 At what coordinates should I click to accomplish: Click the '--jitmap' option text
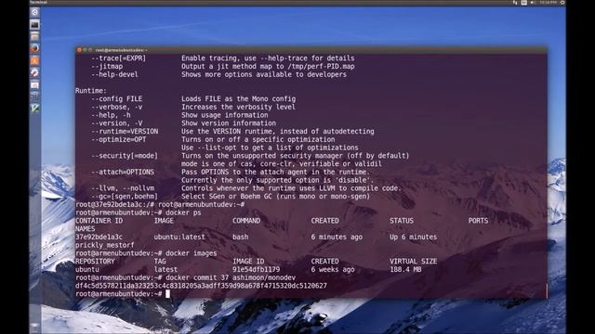click(107, 66)
